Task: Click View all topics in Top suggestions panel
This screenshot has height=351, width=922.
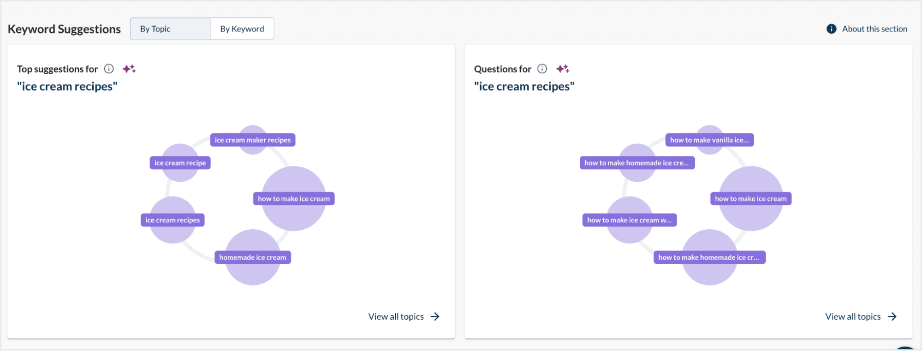Action: (396, 316)
